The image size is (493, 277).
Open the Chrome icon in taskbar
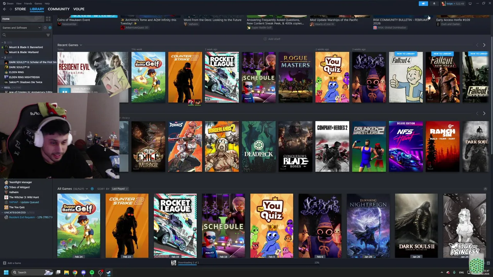tap(75, 272)
